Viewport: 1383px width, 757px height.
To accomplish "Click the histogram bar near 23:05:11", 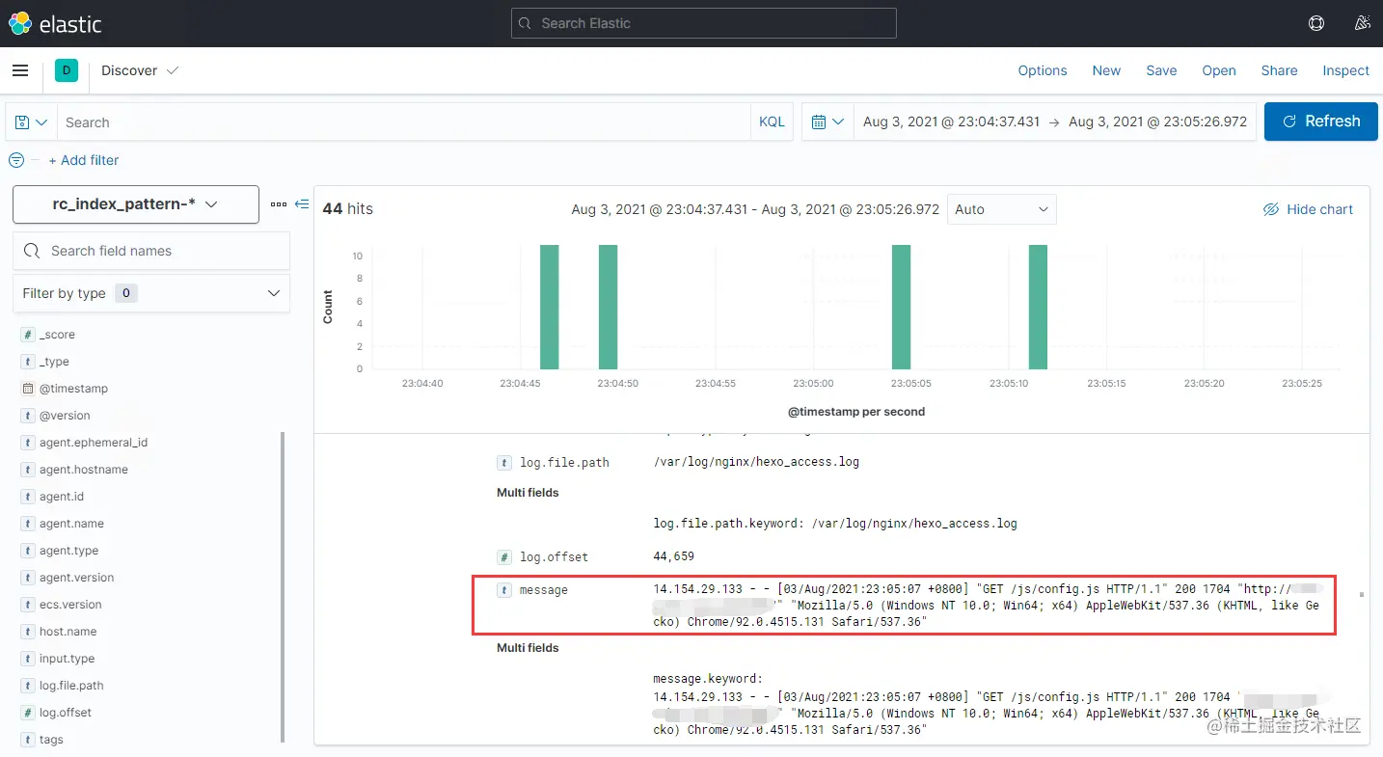I will click(1038, 307).
